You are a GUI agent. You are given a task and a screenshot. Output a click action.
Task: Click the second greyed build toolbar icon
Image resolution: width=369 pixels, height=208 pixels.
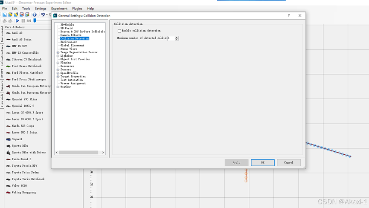10,21
